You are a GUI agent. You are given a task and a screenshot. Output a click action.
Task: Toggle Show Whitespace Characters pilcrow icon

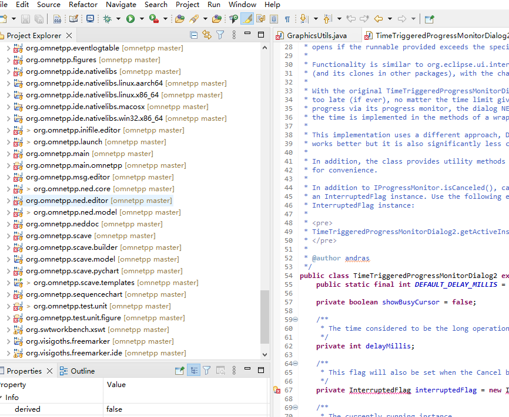point(287,19)
